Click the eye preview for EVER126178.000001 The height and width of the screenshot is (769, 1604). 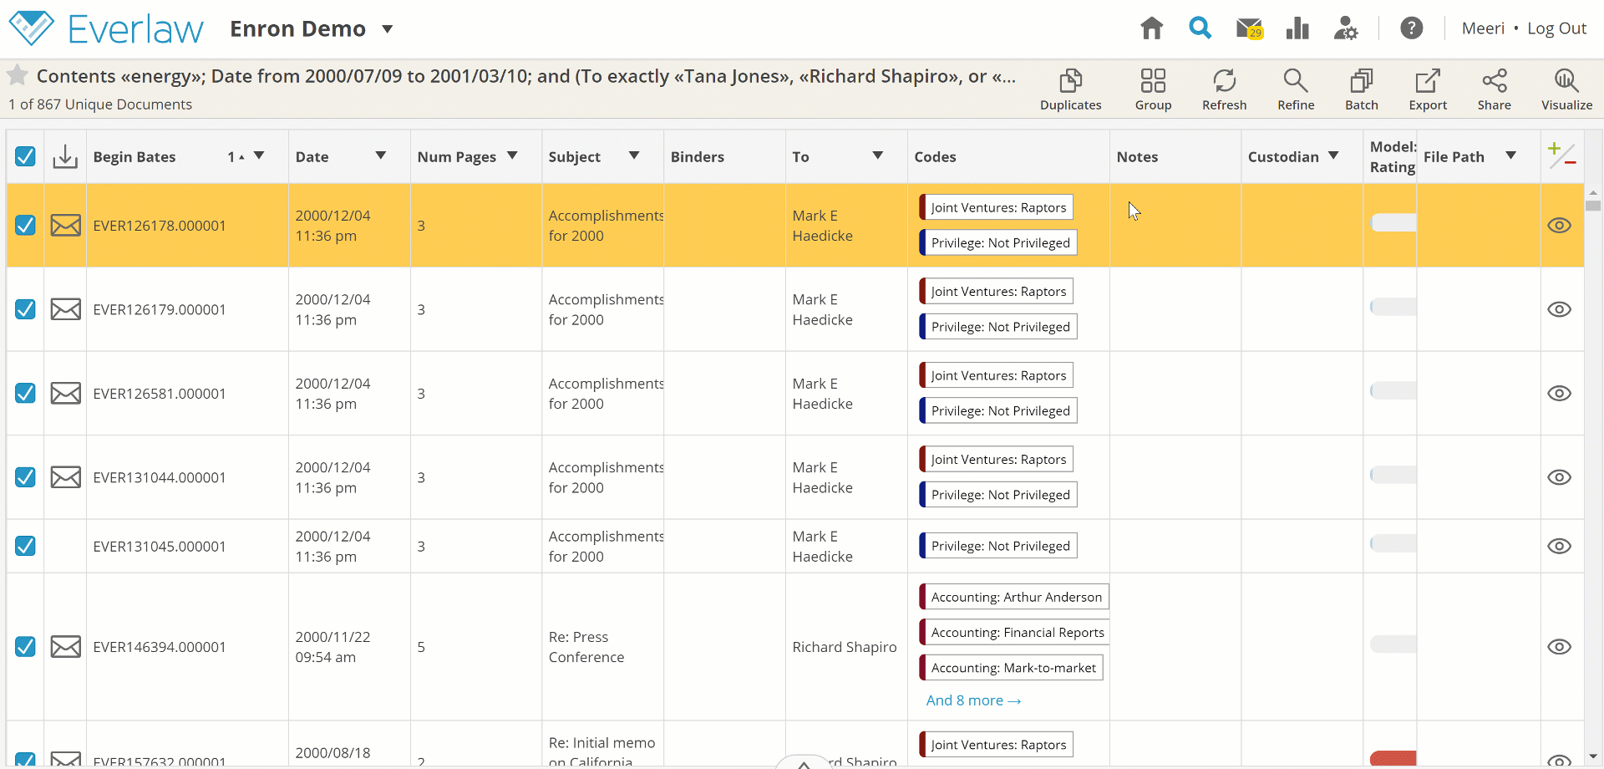click(x=1559, y=226)
